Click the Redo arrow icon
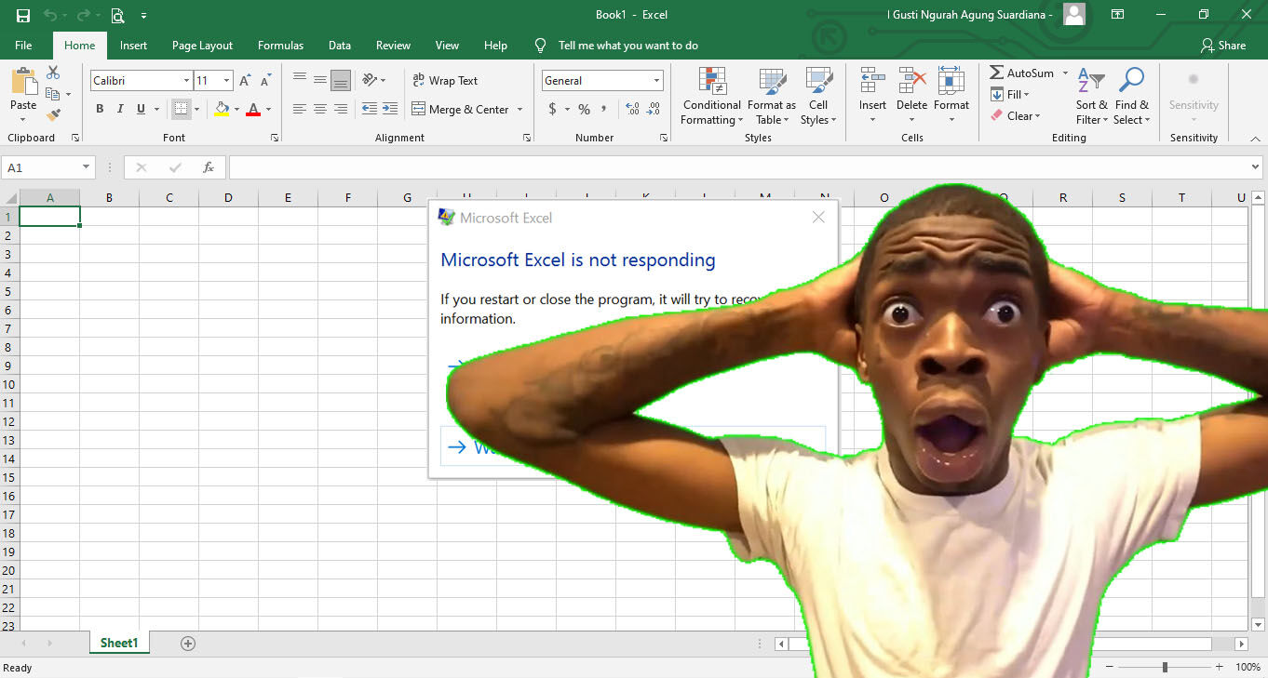The width and height of the screenshot is (1268, 678). 84,15
